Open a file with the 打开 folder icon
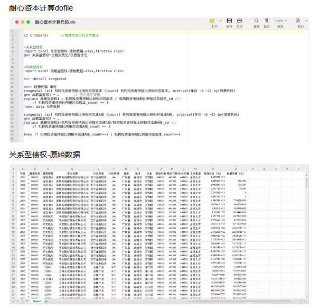329x308 pixels. (x=212, y=21)
